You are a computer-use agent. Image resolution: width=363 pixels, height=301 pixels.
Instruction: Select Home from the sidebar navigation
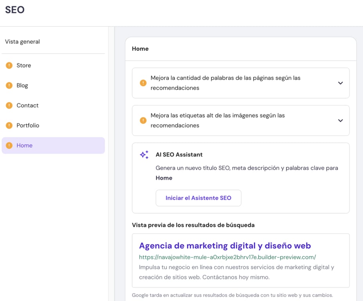pos(25,145)
